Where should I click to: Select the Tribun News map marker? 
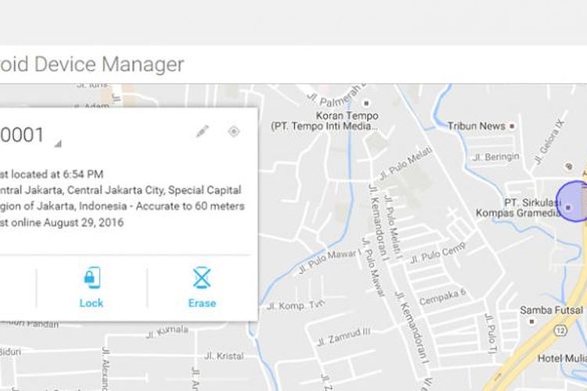(x=512, y=126)
